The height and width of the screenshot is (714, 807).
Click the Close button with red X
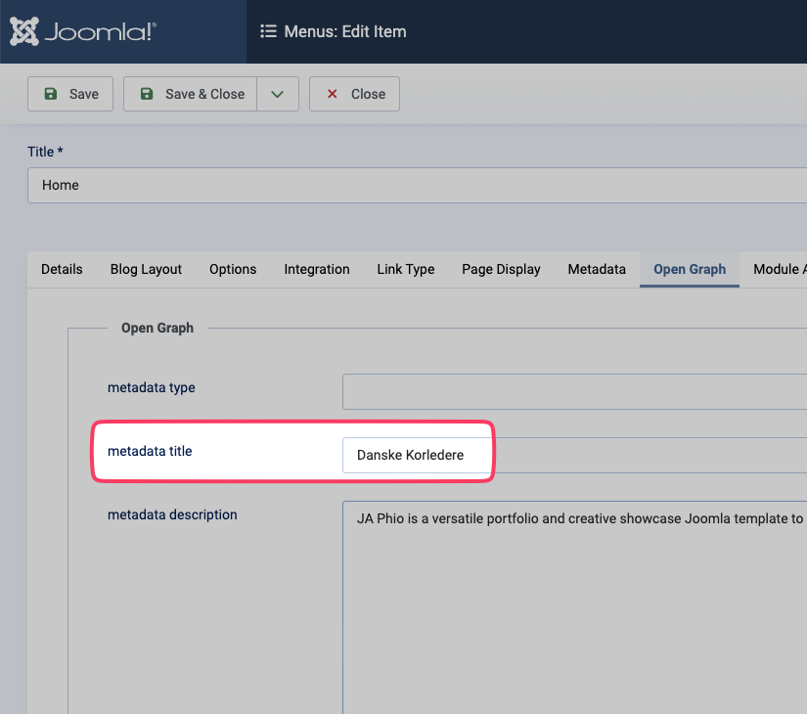354,94
